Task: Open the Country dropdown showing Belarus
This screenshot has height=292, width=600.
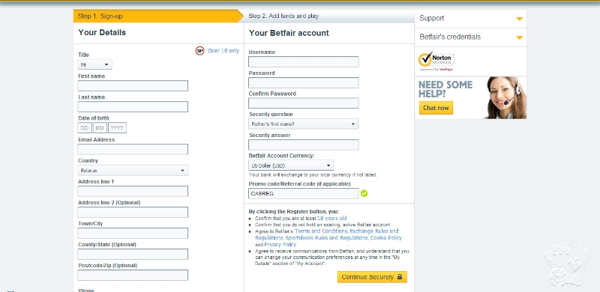Action: coord(133,171)
